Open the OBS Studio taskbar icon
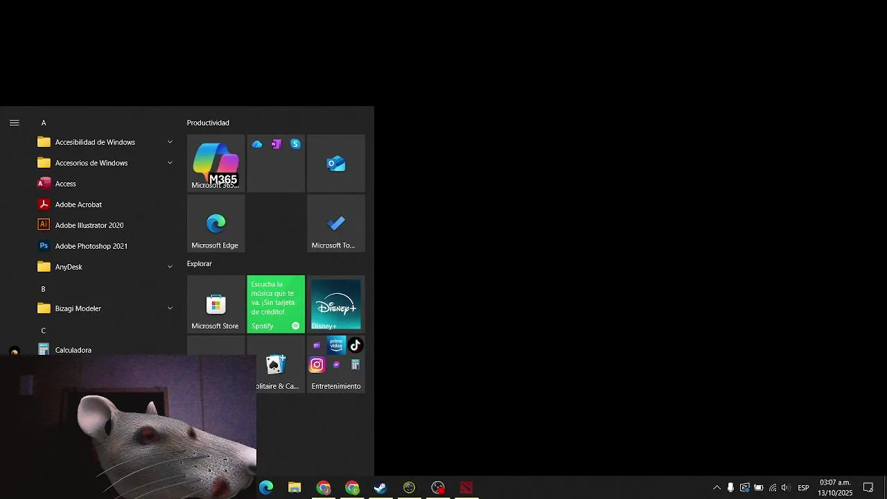This screenshot has width=887, height=499. tap(438, 488)
